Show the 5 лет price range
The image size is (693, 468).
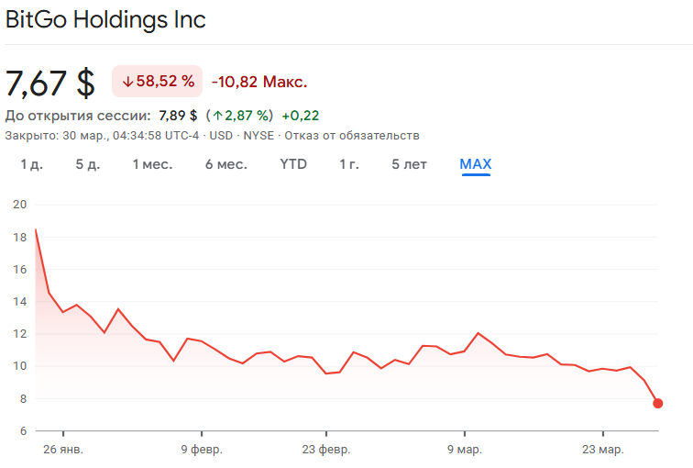tap(409, 164)
